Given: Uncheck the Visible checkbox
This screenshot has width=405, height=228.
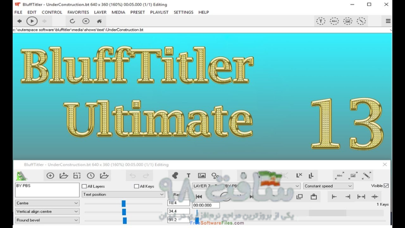Looking at the screenshot, I should [386, 186].
